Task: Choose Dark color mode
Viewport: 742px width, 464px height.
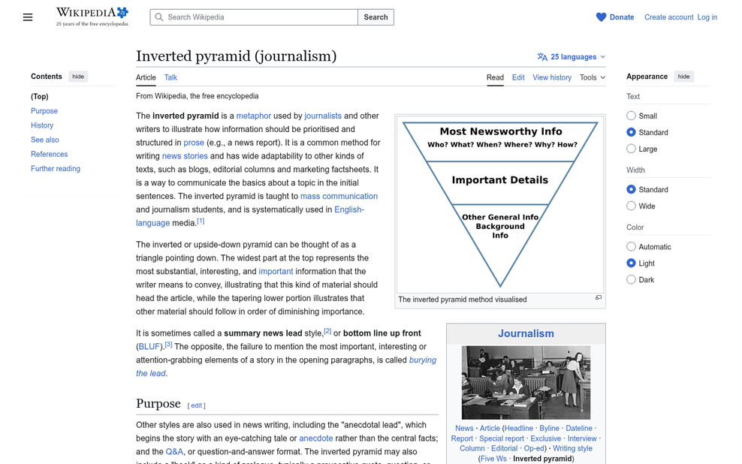Action: point(631,280)
